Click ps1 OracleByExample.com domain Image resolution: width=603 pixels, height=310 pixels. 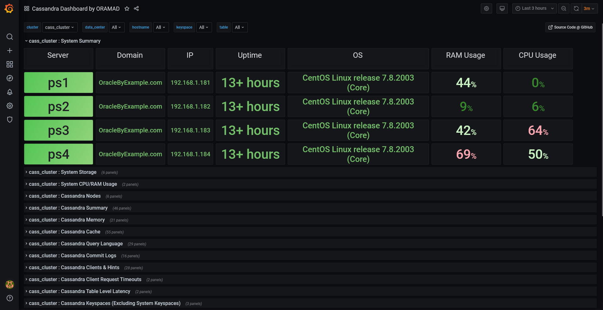130,83
